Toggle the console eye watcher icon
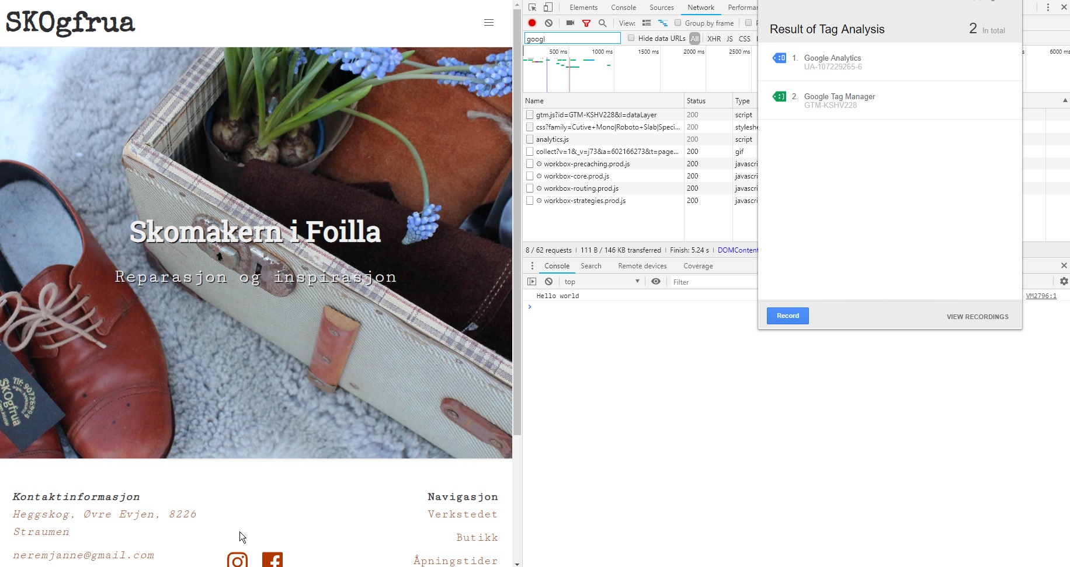Screen dimensions: 1070x567 coord(655,281)
